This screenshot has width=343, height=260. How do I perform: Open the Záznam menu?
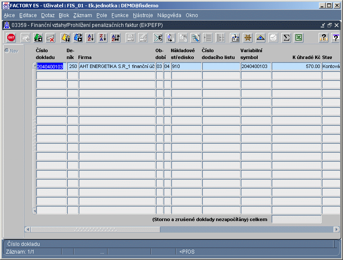coord(82,15)
